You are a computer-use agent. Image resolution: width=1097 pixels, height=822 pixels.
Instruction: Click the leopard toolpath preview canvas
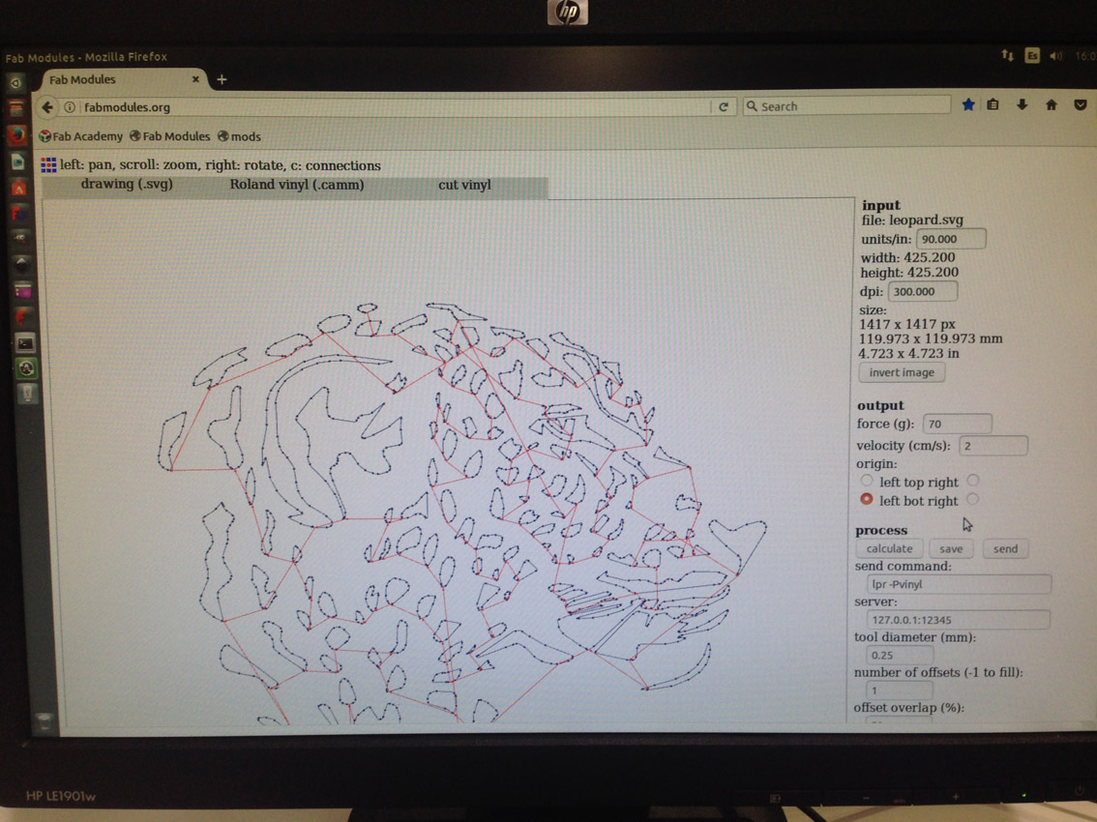click(x=448, y=461)
